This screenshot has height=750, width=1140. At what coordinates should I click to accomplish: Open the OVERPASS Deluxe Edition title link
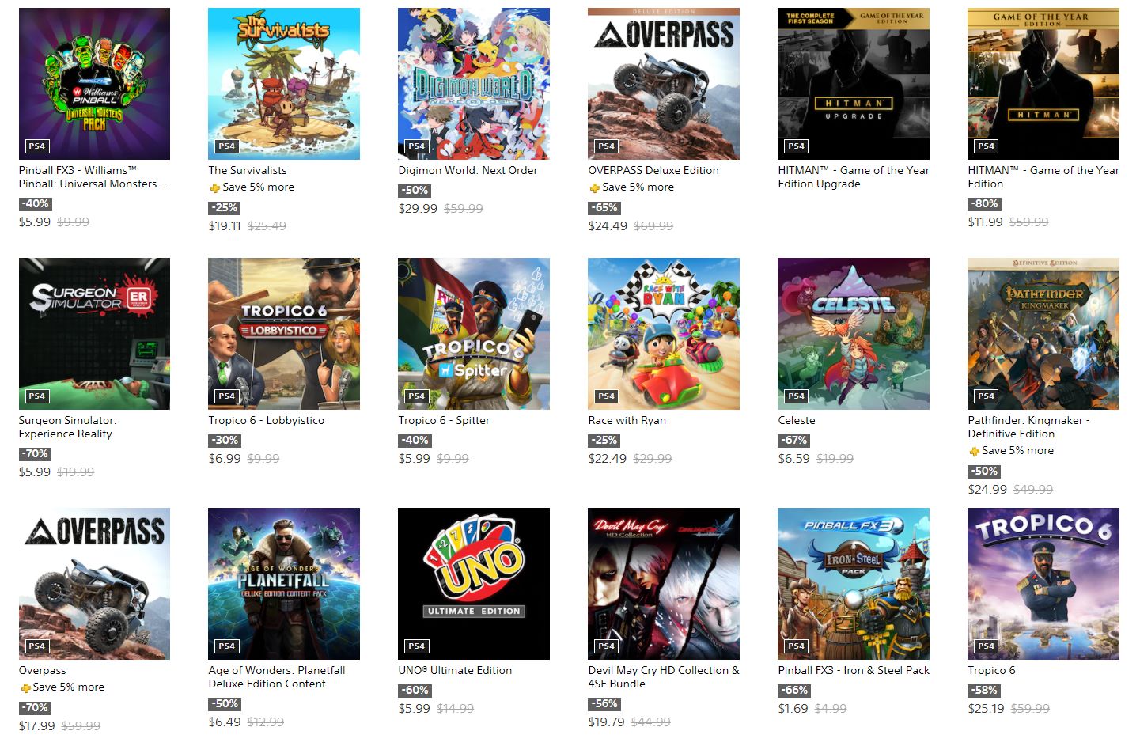coord(653,170)
